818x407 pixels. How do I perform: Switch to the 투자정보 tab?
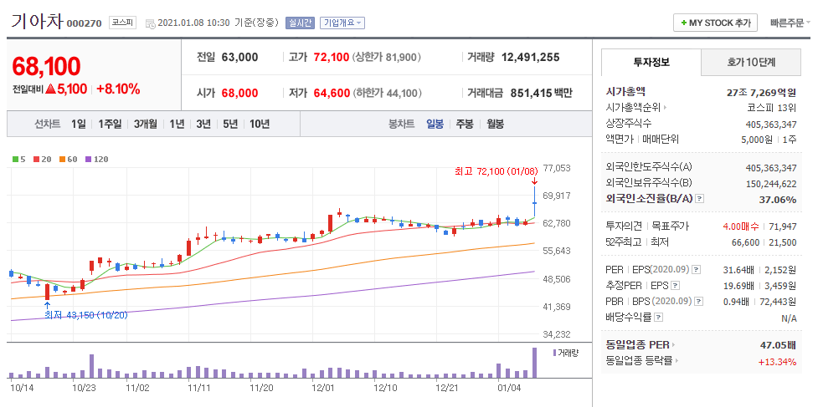click(x=651, y=63)
